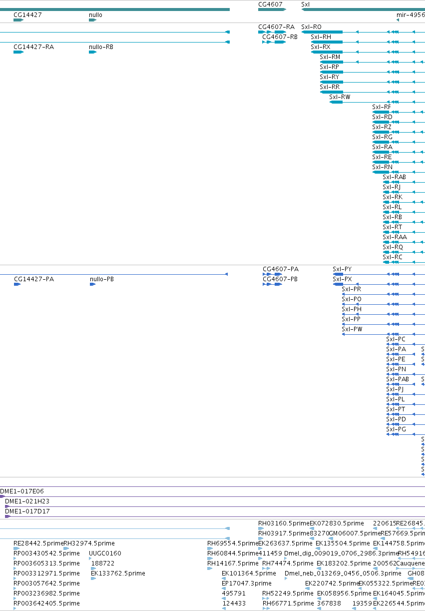
Task: Open the Sxl gene label
Action: point(305,4)
